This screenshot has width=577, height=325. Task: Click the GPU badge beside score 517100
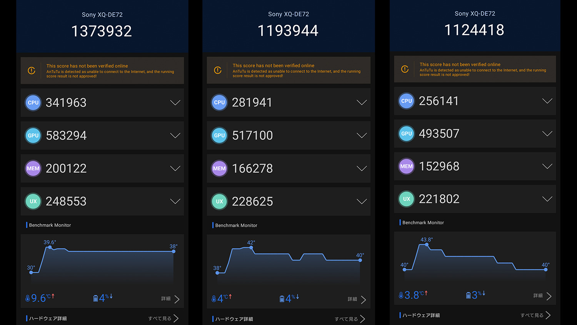pos(219,136)
